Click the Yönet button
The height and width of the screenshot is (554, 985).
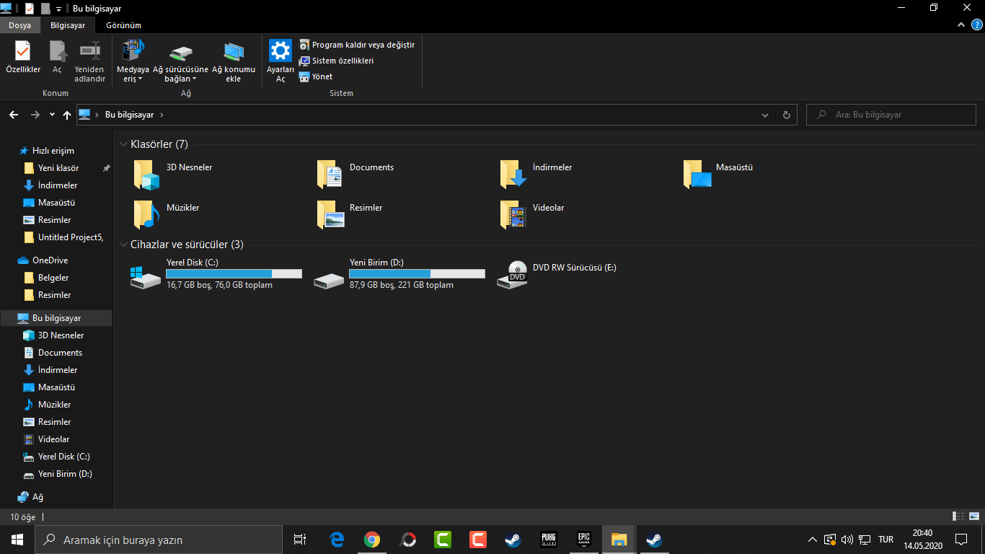tap(316, 76)
